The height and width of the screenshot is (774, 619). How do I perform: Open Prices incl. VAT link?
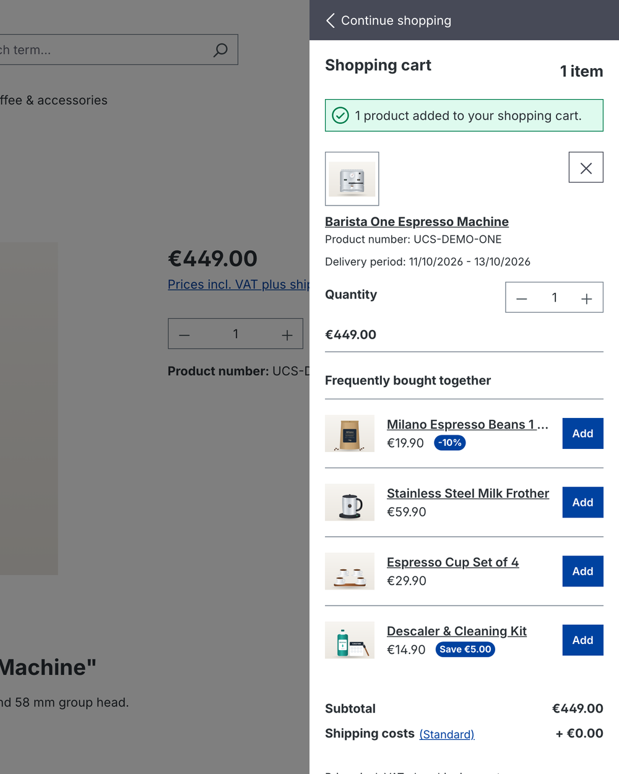click(x=238, y=284)
